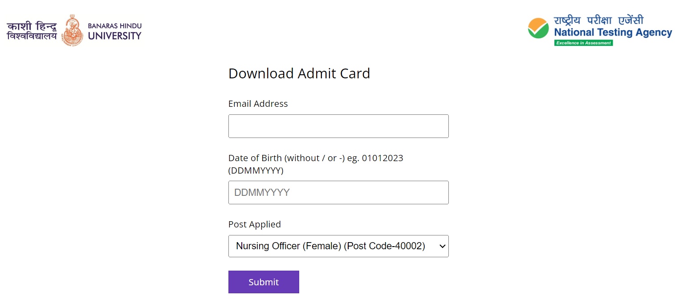Click the chevron arrow of Post Applied dropdown
This screenshot has height=308, width=675.
[x=442, y=246]
